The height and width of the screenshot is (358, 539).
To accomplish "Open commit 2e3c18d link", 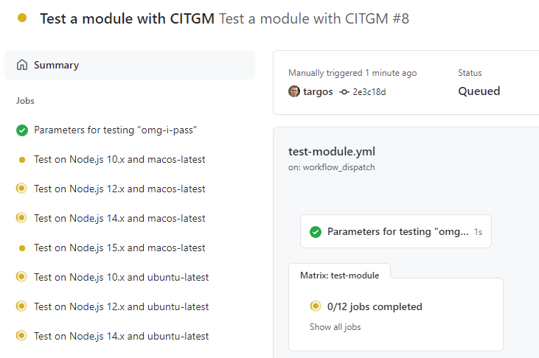I will (369, 92).
